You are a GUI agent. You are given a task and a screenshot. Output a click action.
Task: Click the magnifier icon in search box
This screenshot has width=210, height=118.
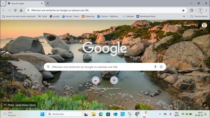coord(48,67)
